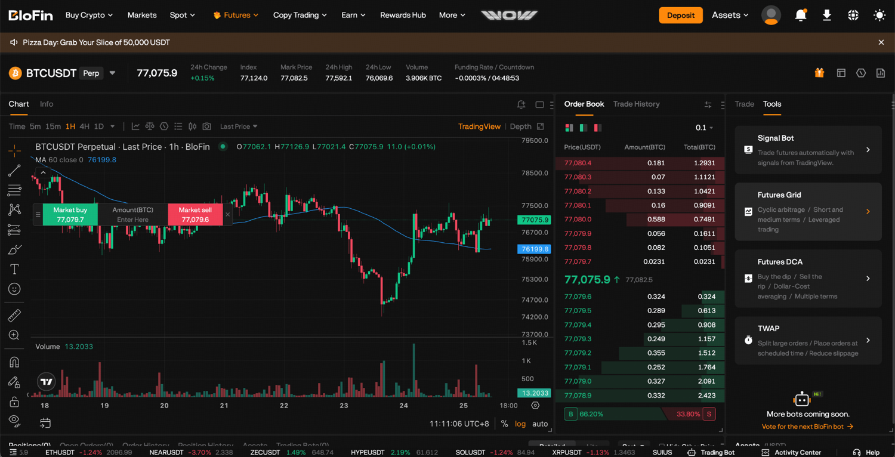895x457 pixels.
Task: Click the orange gift rewards icon
Action: coord(819,73)
